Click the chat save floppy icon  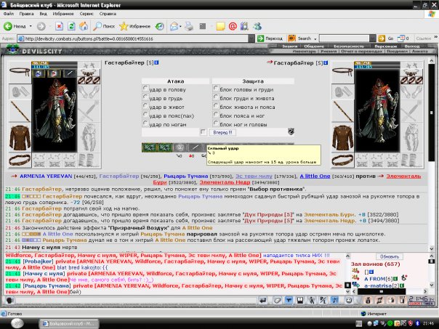300,301
